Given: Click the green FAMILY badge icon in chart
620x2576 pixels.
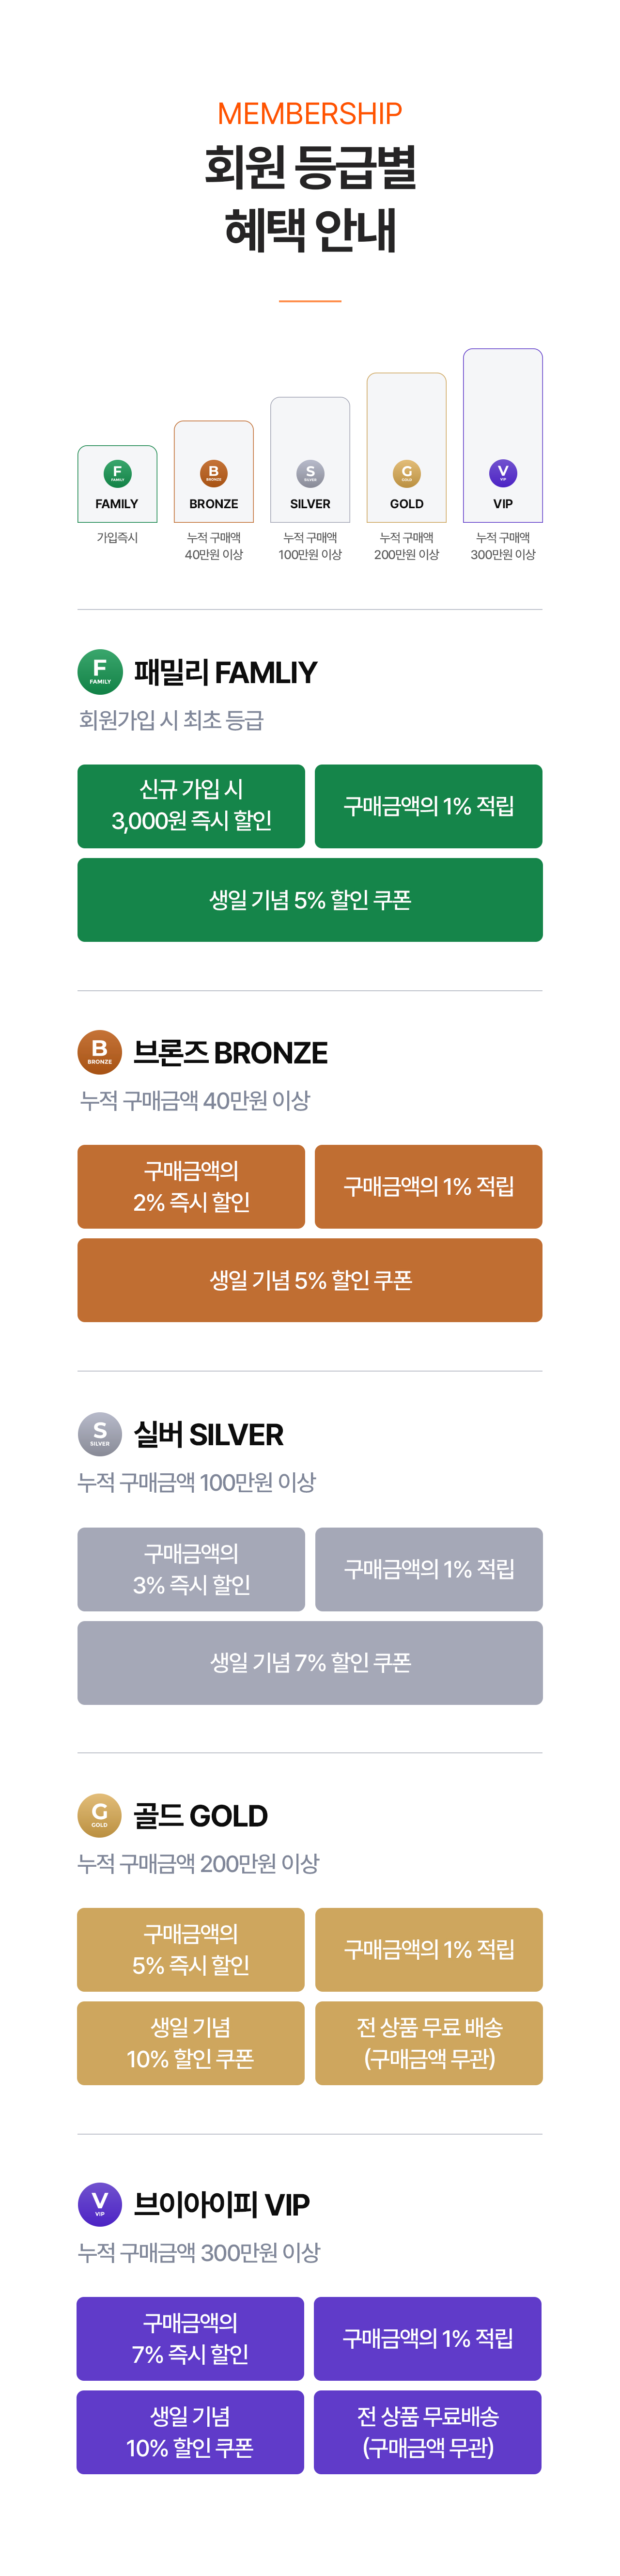Looking at the screenshot, I should click(117, 473).
